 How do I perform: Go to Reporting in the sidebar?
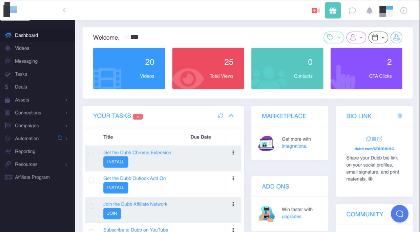(x=25, y=151)
